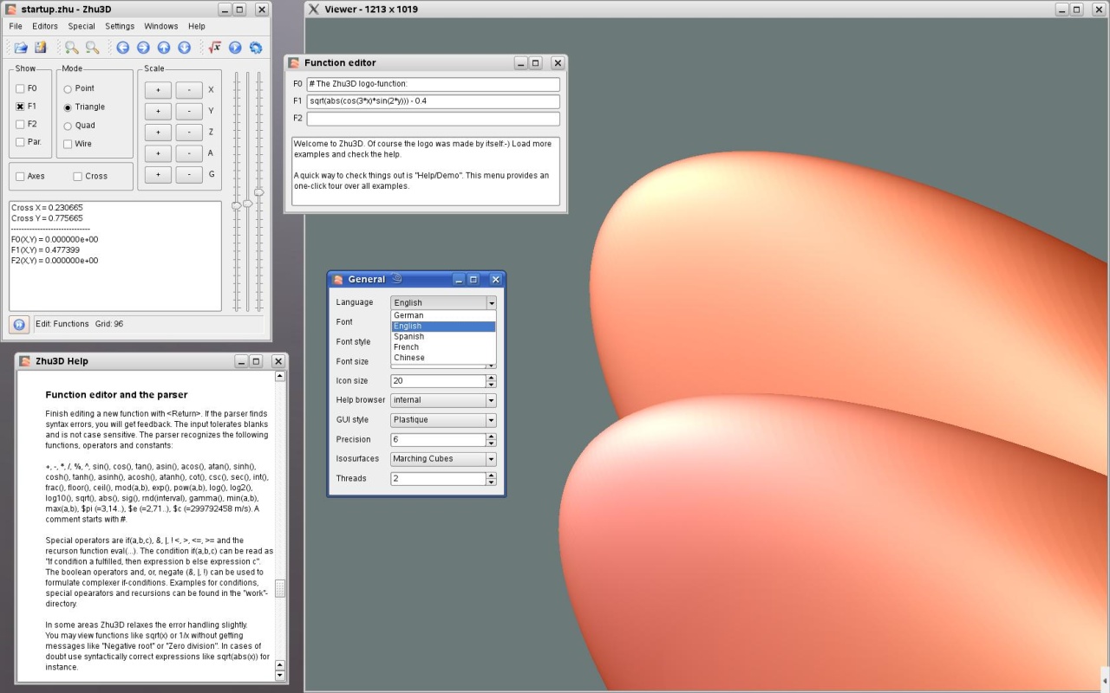
Task: Select the Quad mode radio button
Action: 68,126
